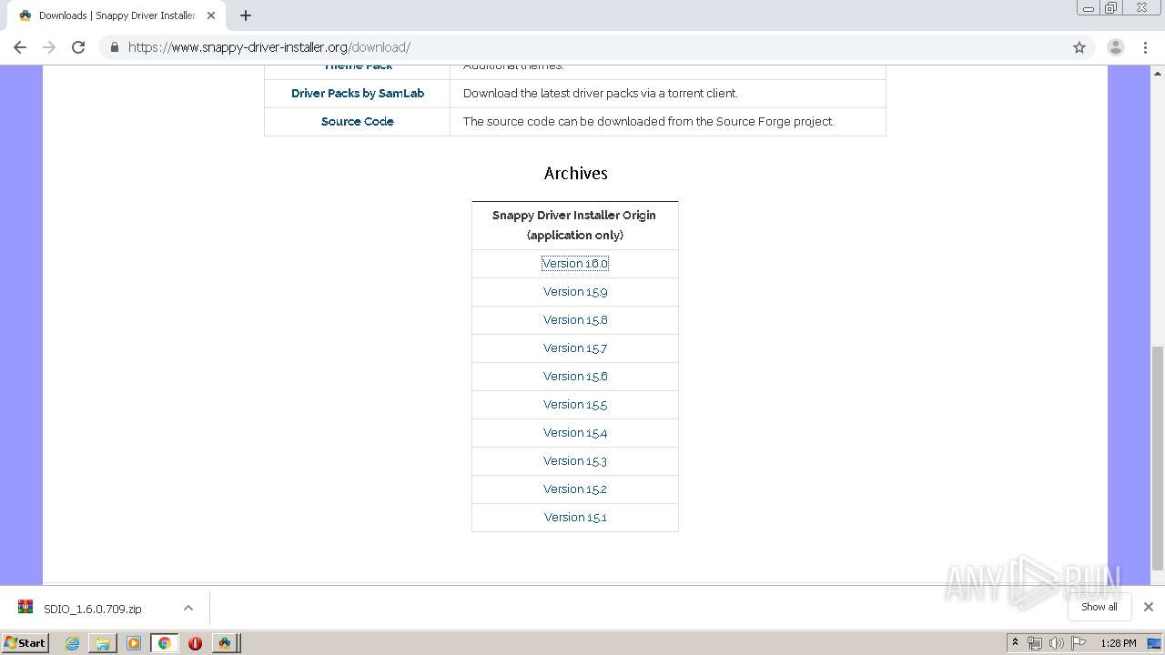Go forward to the next page
This screenshot has height=655, width=1165.
click(49, 47)
